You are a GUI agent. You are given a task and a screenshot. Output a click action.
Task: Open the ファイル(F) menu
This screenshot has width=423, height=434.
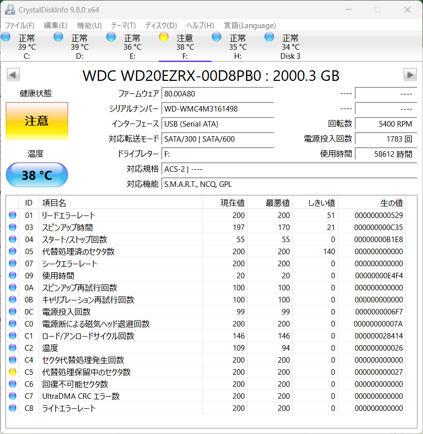20,25
